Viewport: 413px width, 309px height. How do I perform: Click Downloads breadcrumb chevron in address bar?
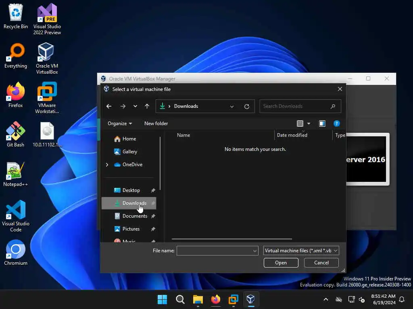click(169, 106)
